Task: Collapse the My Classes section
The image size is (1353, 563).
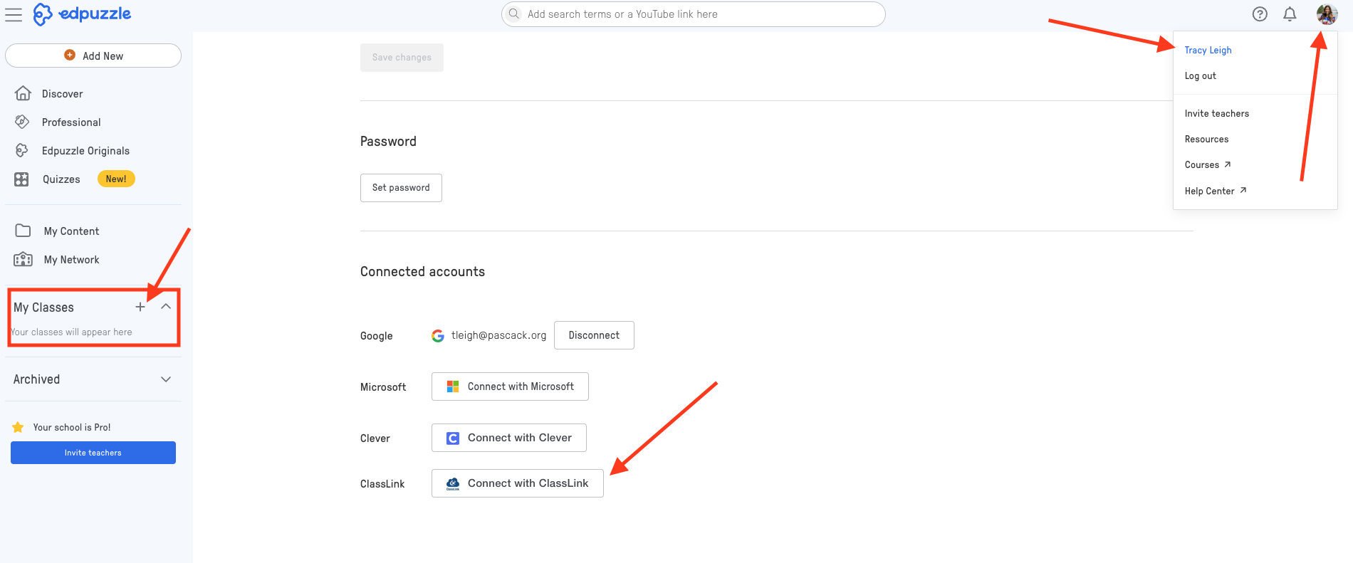Action: 166,307
